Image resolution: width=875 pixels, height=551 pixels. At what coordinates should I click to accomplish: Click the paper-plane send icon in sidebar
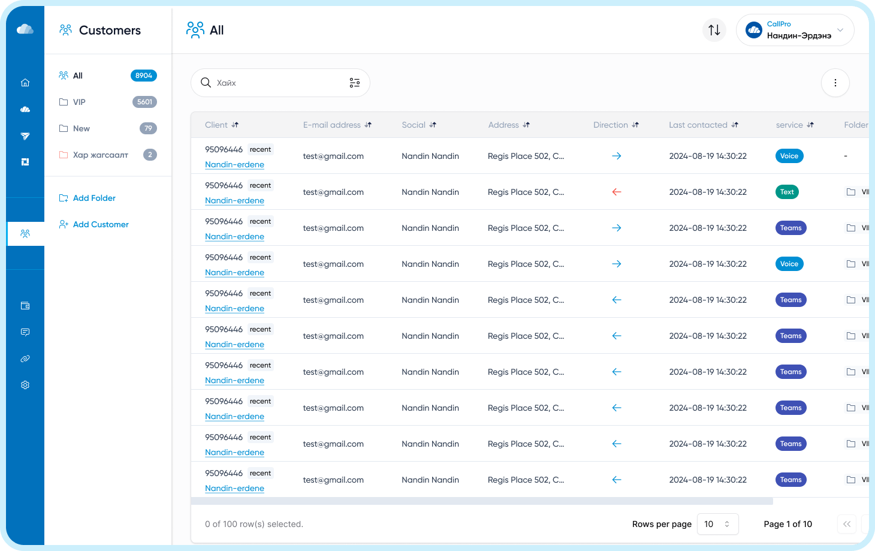pyautogui.click(x=25, y=136)
